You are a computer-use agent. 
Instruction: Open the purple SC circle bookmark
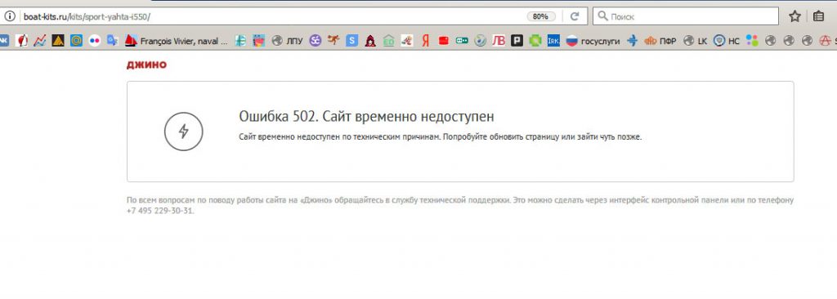pos(316,40)
